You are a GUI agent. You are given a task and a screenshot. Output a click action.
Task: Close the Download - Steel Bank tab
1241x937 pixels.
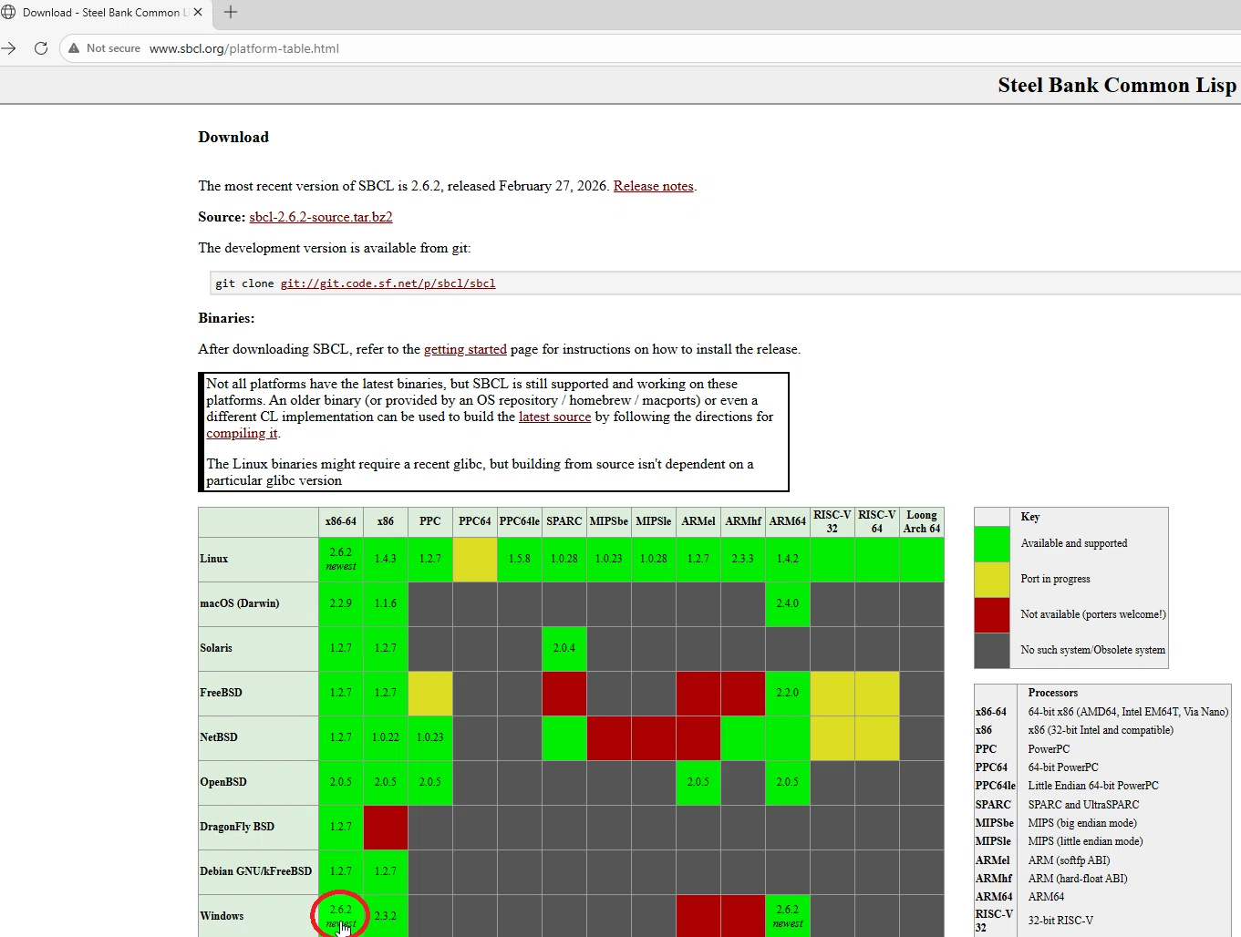[x=198, y=12]
